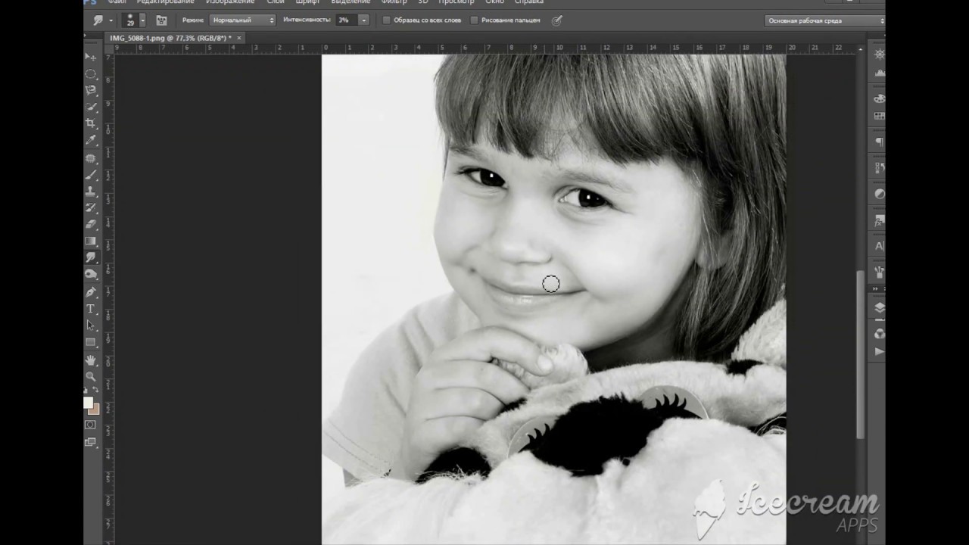The width and height of the screenshot is (969, 545).
Task: Open the Histogram panel icon
Action: (x=879, y=73)
